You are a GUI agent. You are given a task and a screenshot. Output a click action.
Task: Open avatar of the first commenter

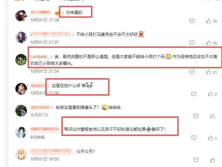(x=21, y=16)
